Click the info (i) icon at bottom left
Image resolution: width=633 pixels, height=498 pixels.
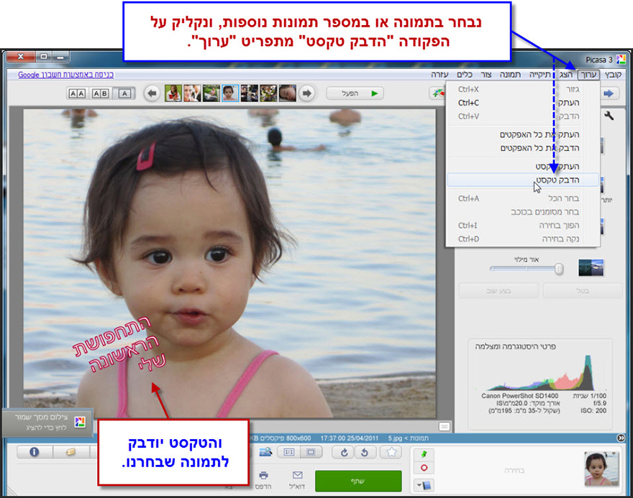[32, 451]
